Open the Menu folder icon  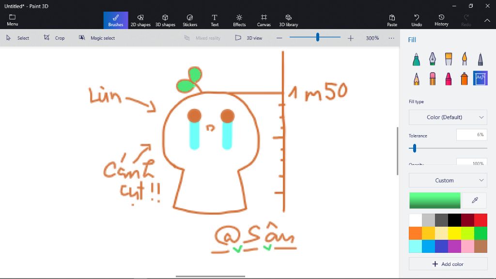tap(12, 20)
